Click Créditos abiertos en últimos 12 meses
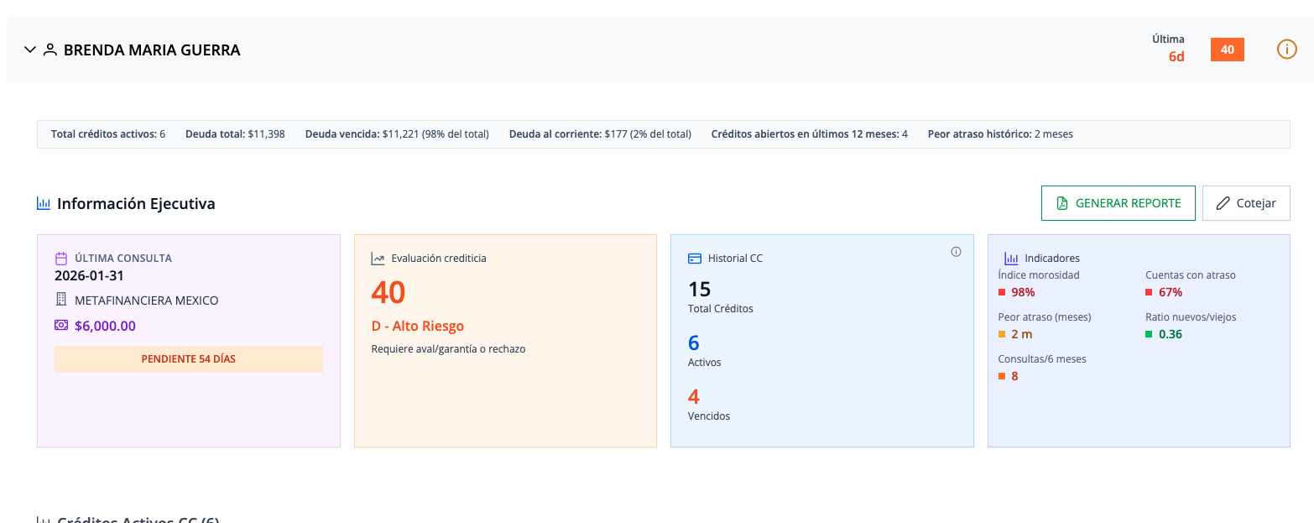 tap(810, 134)
